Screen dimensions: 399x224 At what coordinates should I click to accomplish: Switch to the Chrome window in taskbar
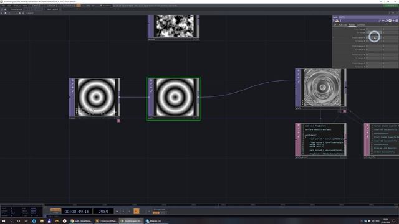click(x=81, y=221)
